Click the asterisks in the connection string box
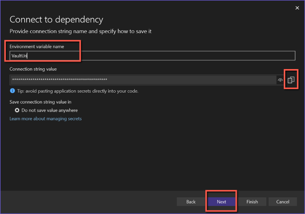Viewport: 305px width, 214px height. pos(59,80)
